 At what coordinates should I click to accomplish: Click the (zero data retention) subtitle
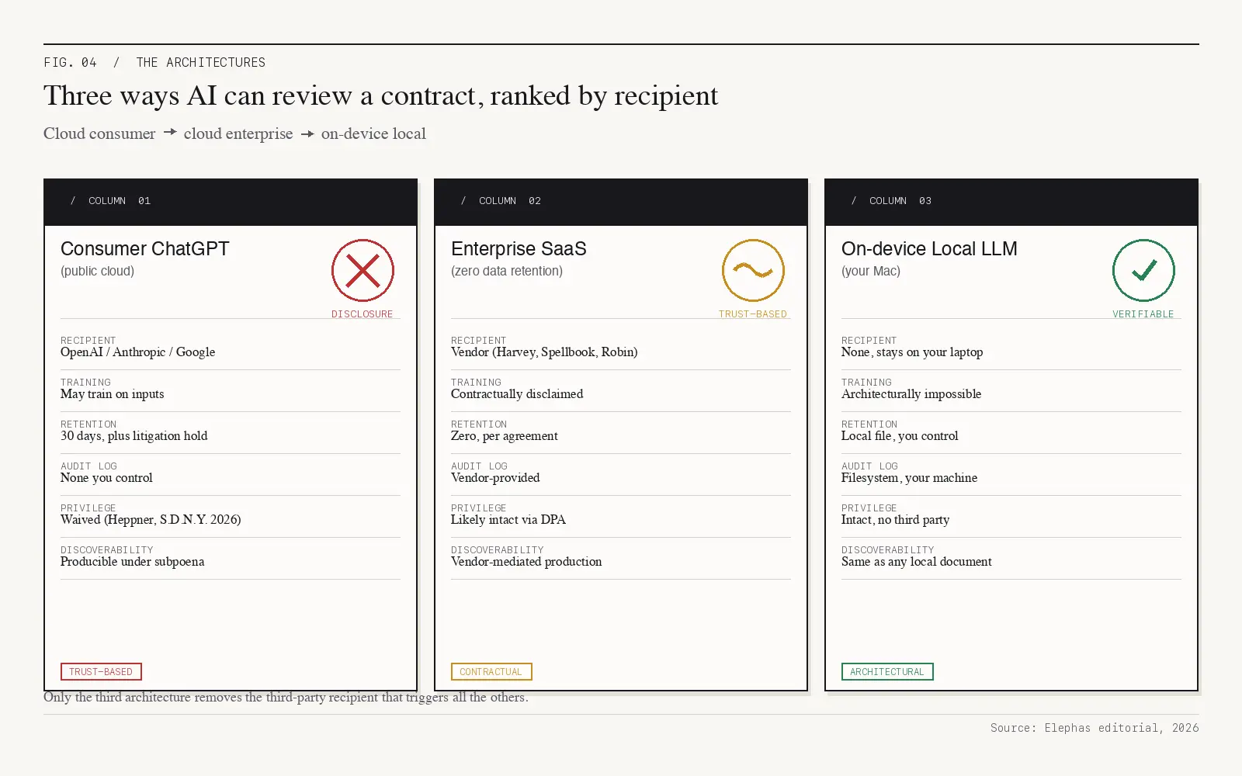[x=507, y=271]
